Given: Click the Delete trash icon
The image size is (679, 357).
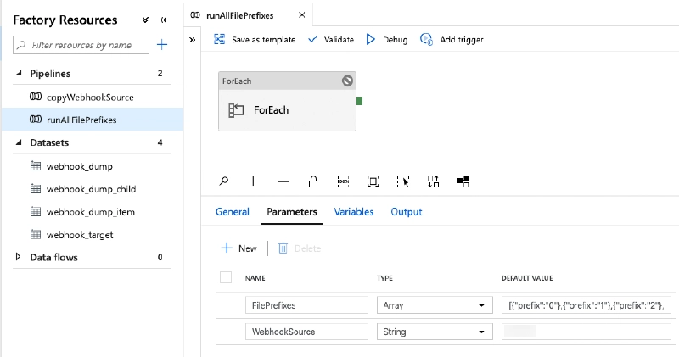Looking at the screenshot, I should point(283,248).
